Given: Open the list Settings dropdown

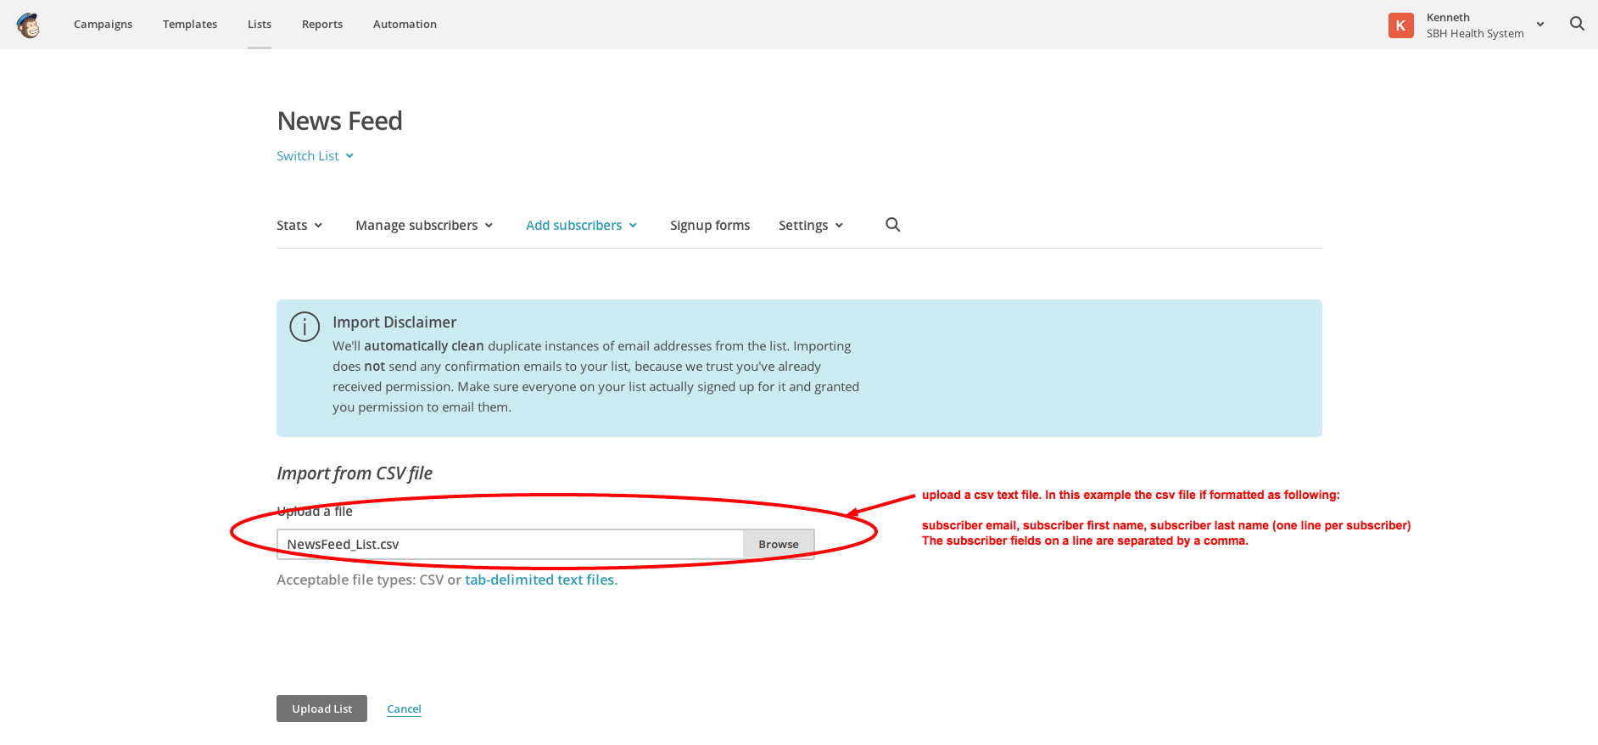Looking at the screenshot, I should click(810, 226).
